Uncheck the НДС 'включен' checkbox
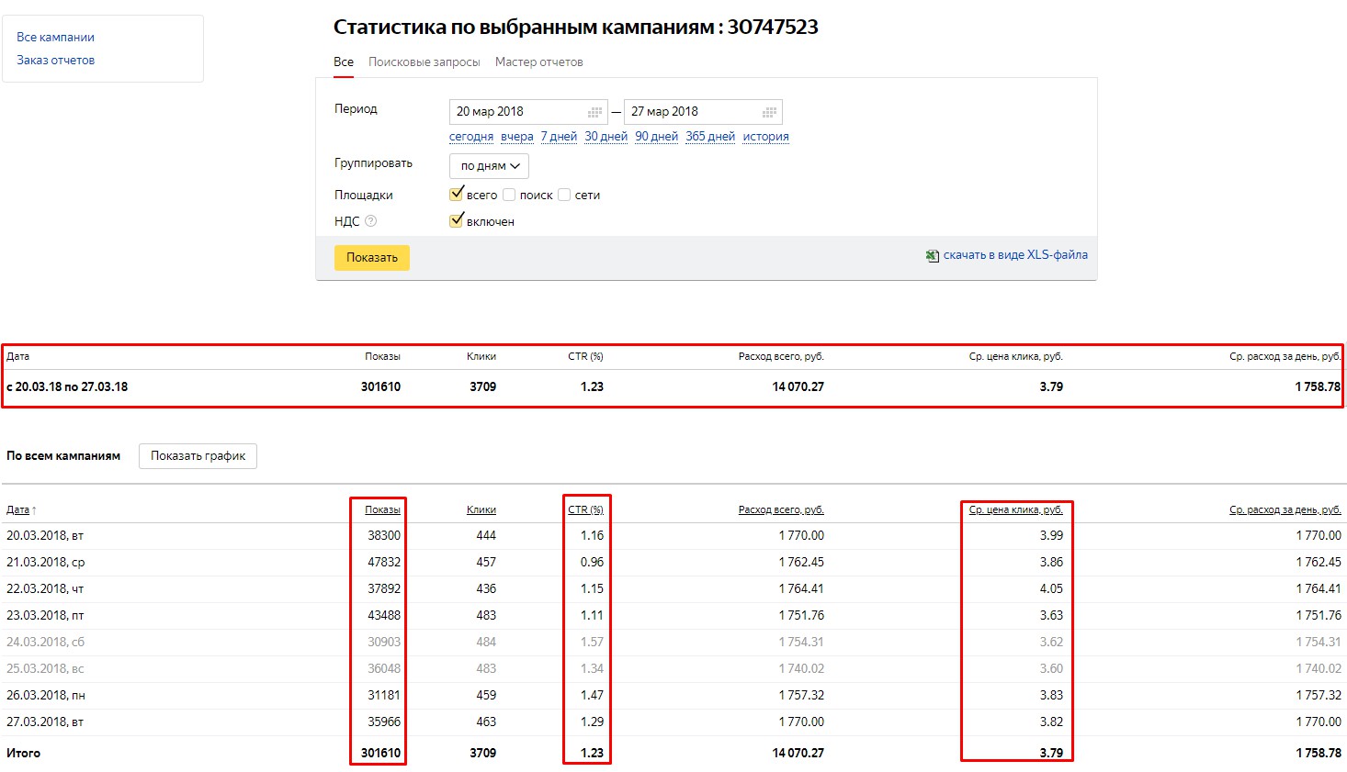 click(456, 221)
